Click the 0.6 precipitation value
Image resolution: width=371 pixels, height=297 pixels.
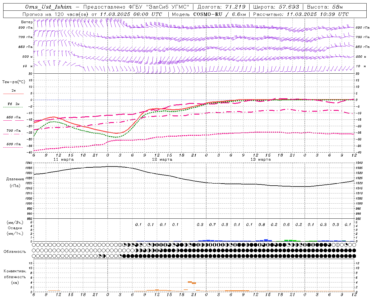click(286, 224)
